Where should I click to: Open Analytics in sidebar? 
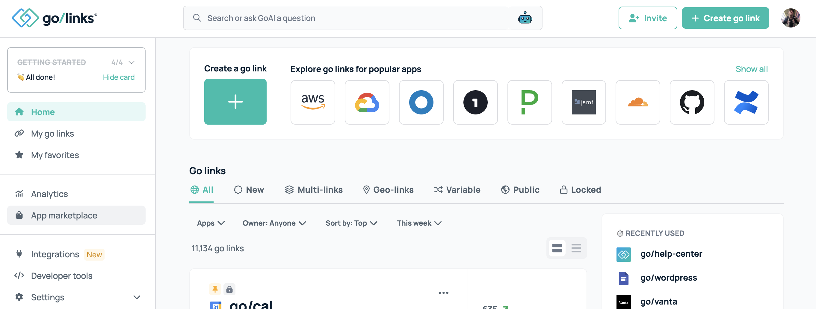(x=76, y=194)
